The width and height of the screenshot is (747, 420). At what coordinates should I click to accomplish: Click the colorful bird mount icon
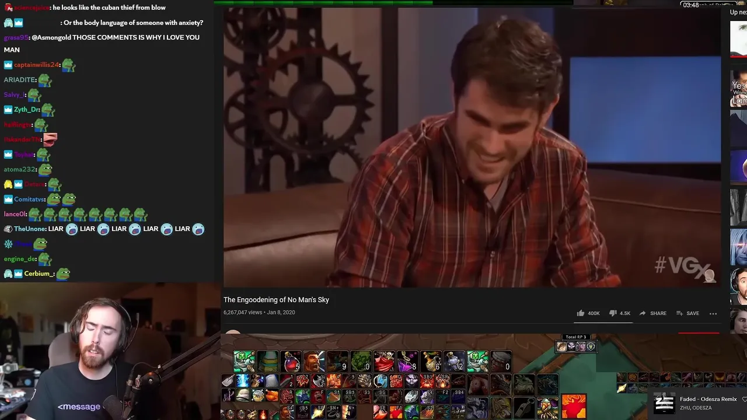pyautogui.click(x=548, y=408)
